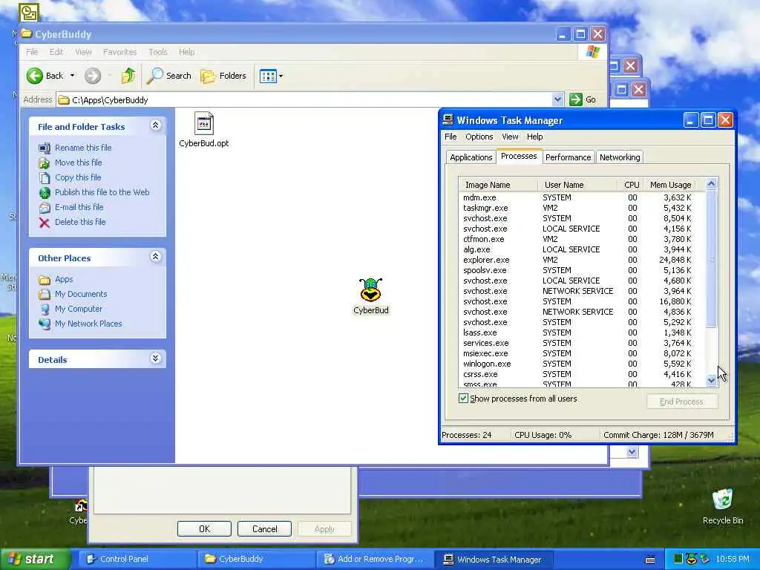The width and height of the screenshot is (760, 570).
Task: Open the Options menu in Task Manager
Action: 479,137
